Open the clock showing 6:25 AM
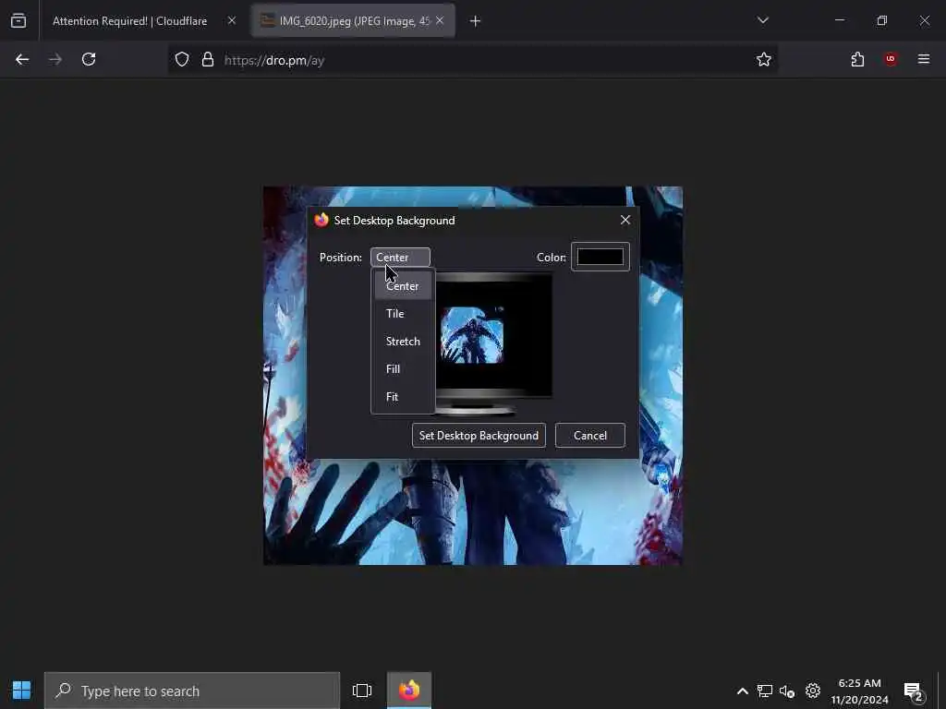 860,691
